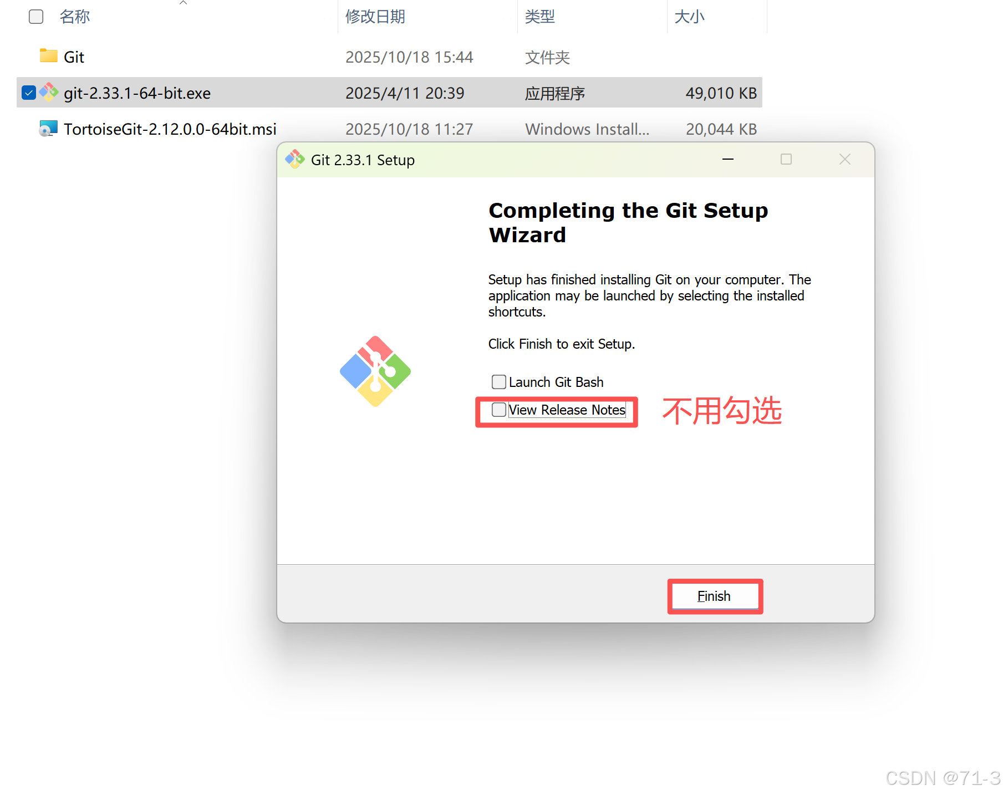
Task: Sort by 类型 column header
Action: (x=540, y=17)
